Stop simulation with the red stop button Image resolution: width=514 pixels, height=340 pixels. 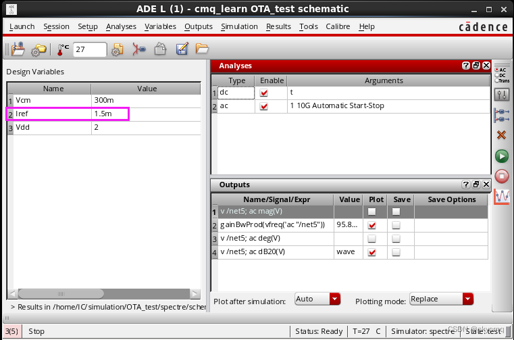click(502, 176)
